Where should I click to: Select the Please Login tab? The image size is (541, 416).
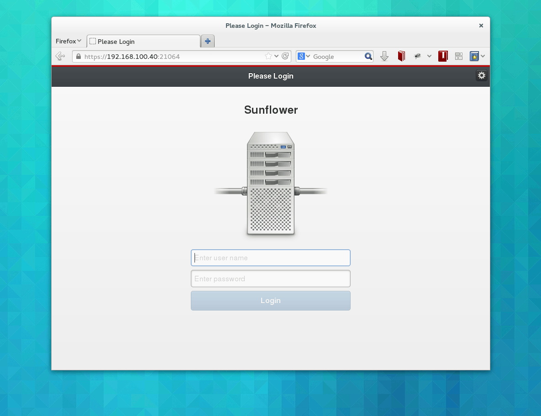click(x=143, y=42)
